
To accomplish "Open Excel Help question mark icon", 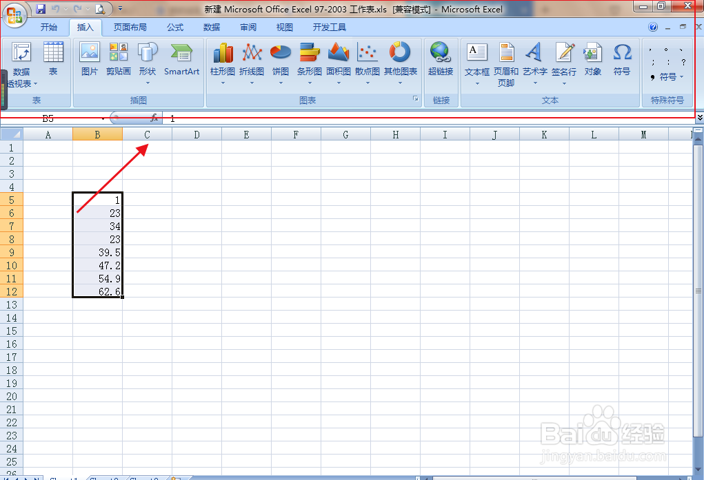I will coord(653,28).
